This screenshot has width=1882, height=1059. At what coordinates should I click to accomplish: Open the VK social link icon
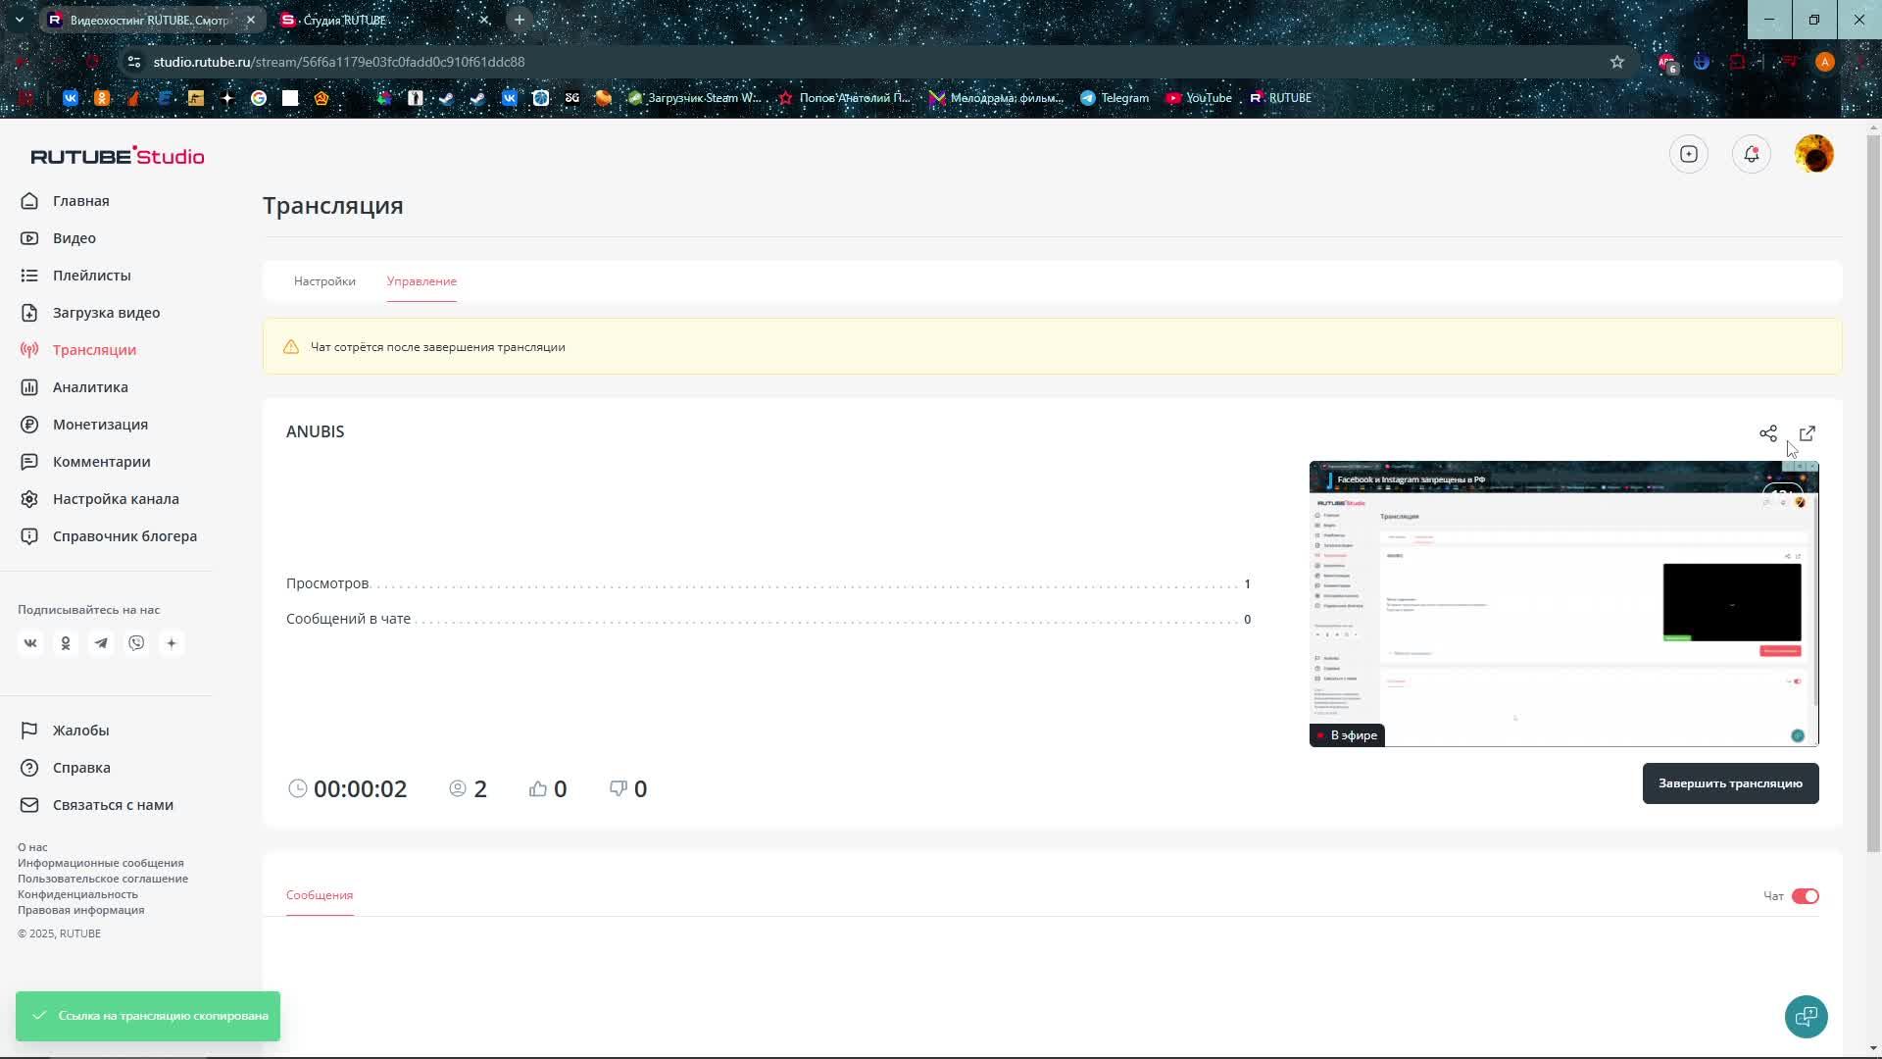30,643
